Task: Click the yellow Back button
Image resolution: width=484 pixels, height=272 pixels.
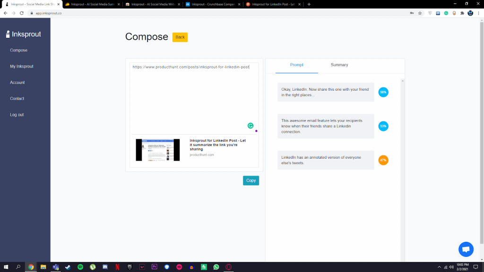Action: 180,37
